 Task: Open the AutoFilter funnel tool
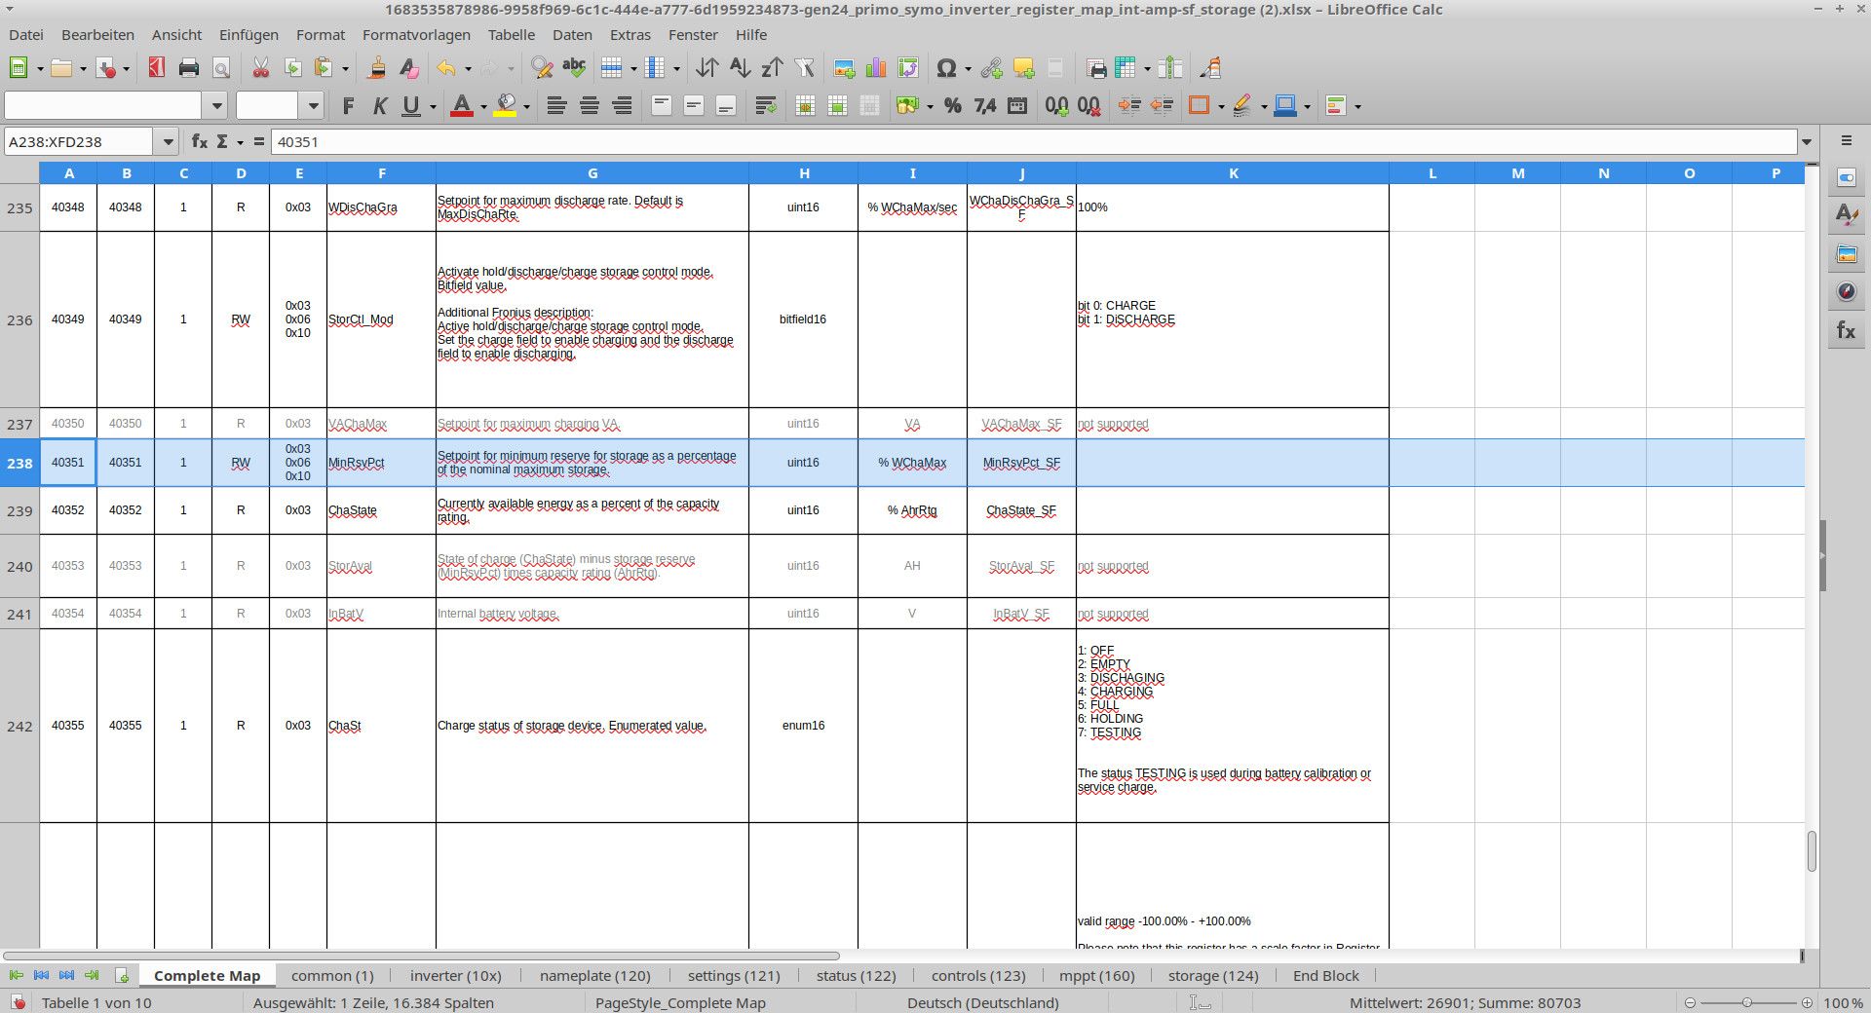coord(804,68)
